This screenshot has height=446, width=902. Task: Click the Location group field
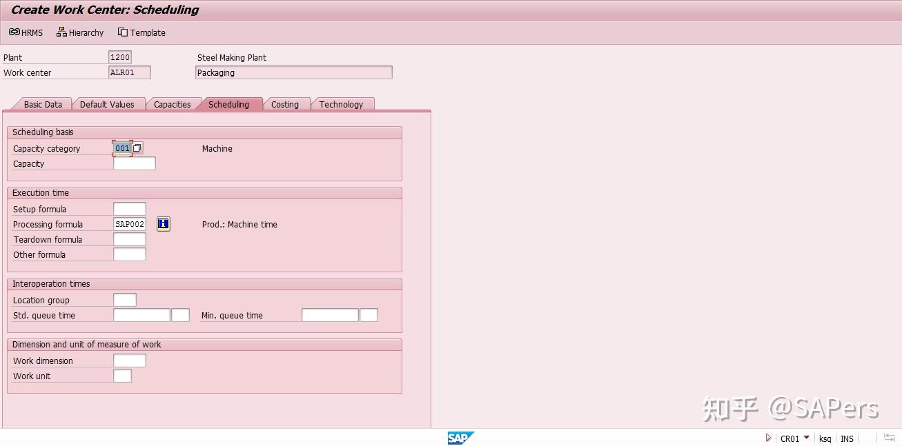pos(125,300)
